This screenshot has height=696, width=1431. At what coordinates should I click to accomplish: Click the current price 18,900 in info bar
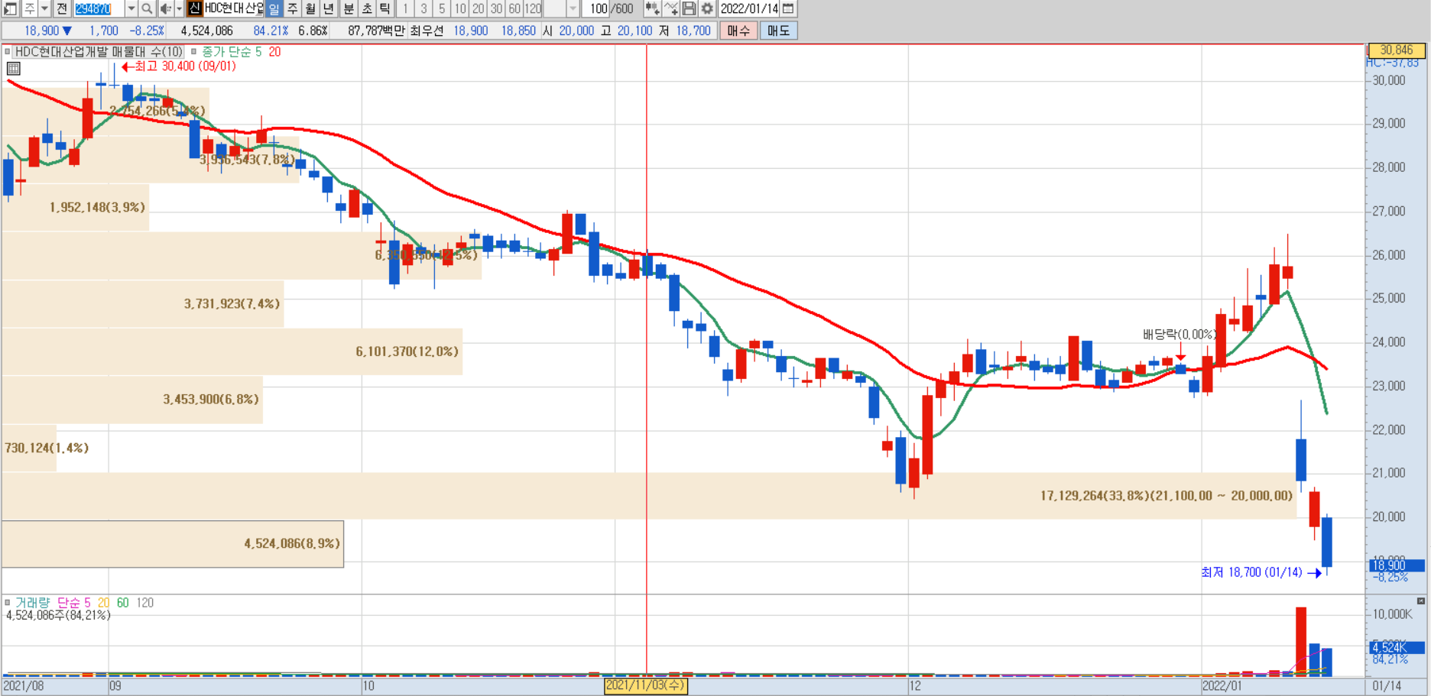tap(41, 31)
